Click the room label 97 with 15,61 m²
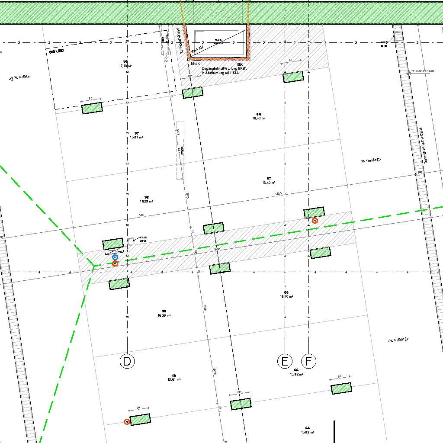 (136, 135)
